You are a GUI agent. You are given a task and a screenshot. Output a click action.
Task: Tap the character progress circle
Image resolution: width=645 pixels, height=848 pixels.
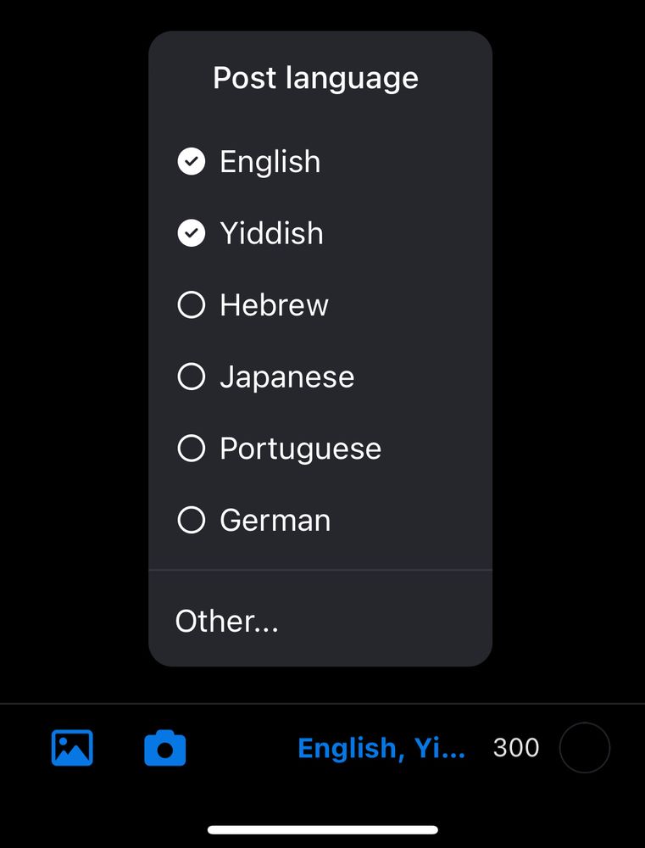click(585, 748)
